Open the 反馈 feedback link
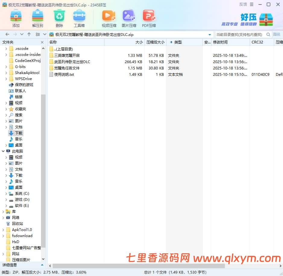 243,5
